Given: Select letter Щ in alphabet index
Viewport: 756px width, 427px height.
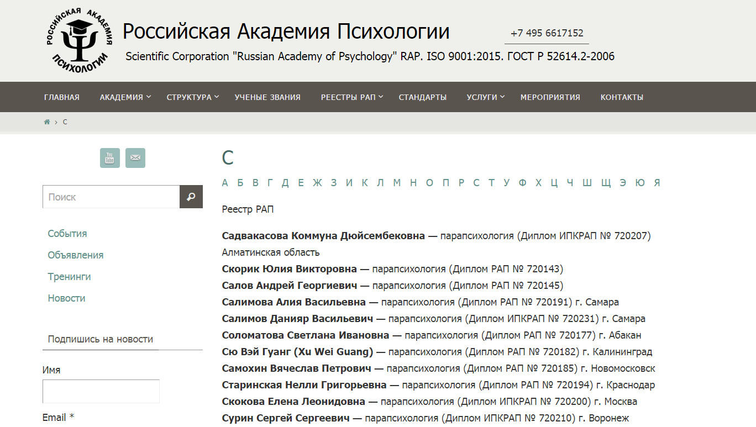Looking at the screenshot, I should pos(606,183).
